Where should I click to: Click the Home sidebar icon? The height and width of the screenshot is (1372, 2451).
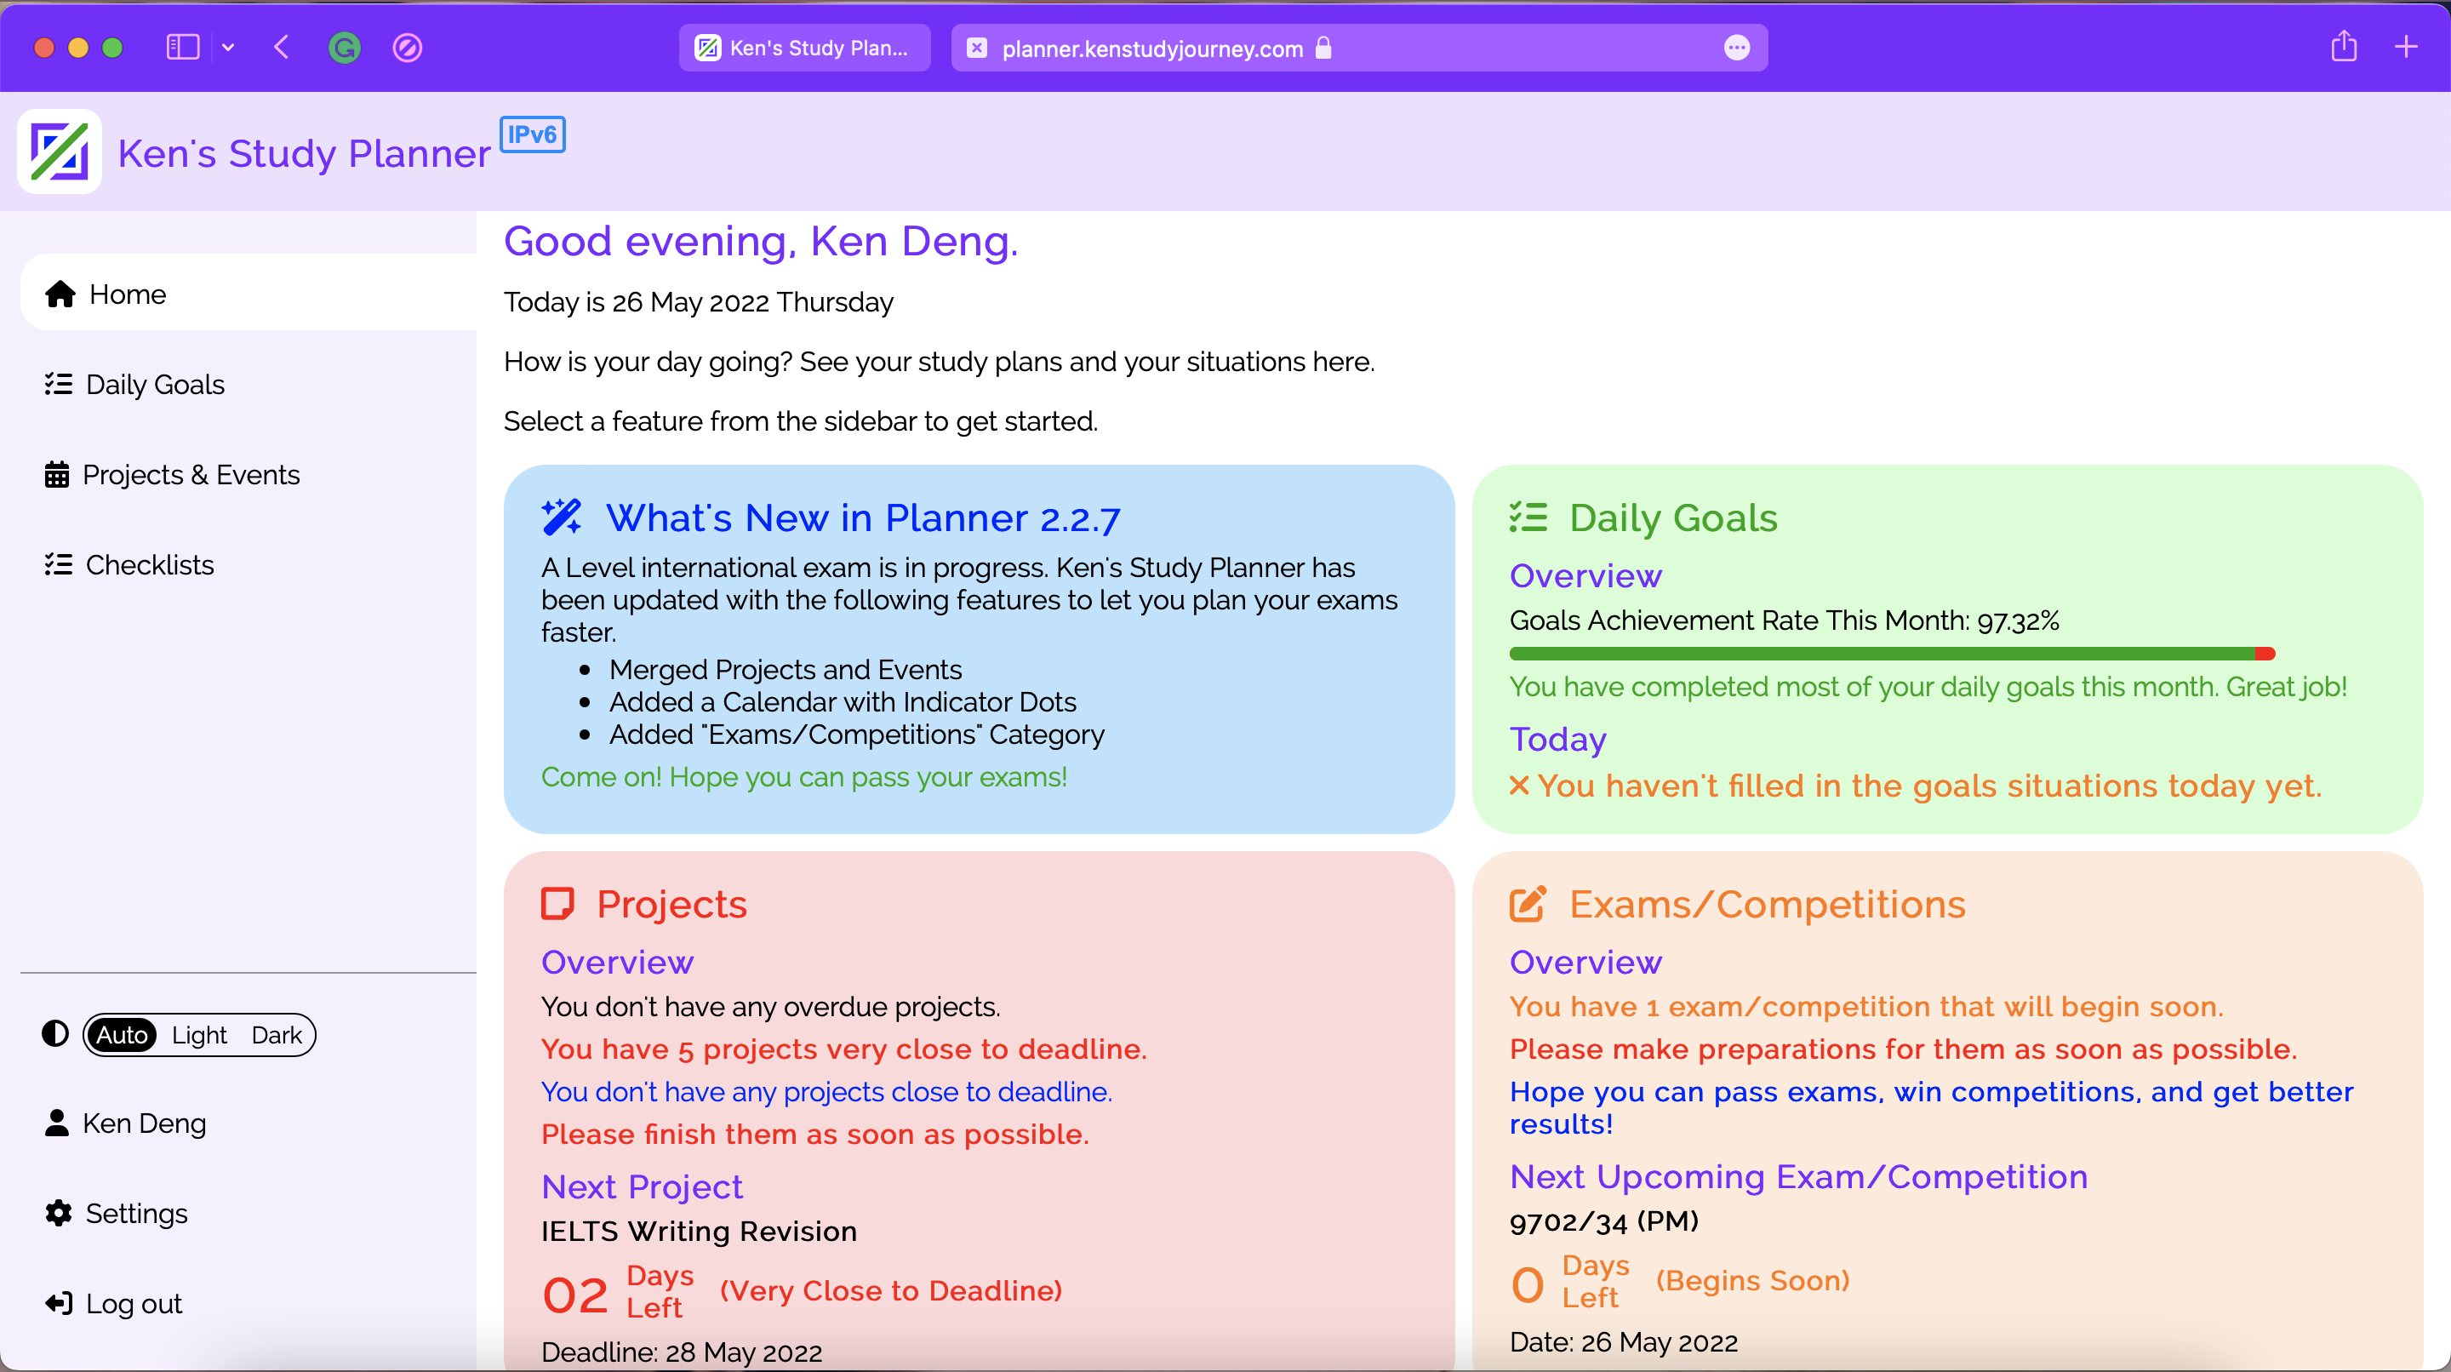tap(59, 293)
